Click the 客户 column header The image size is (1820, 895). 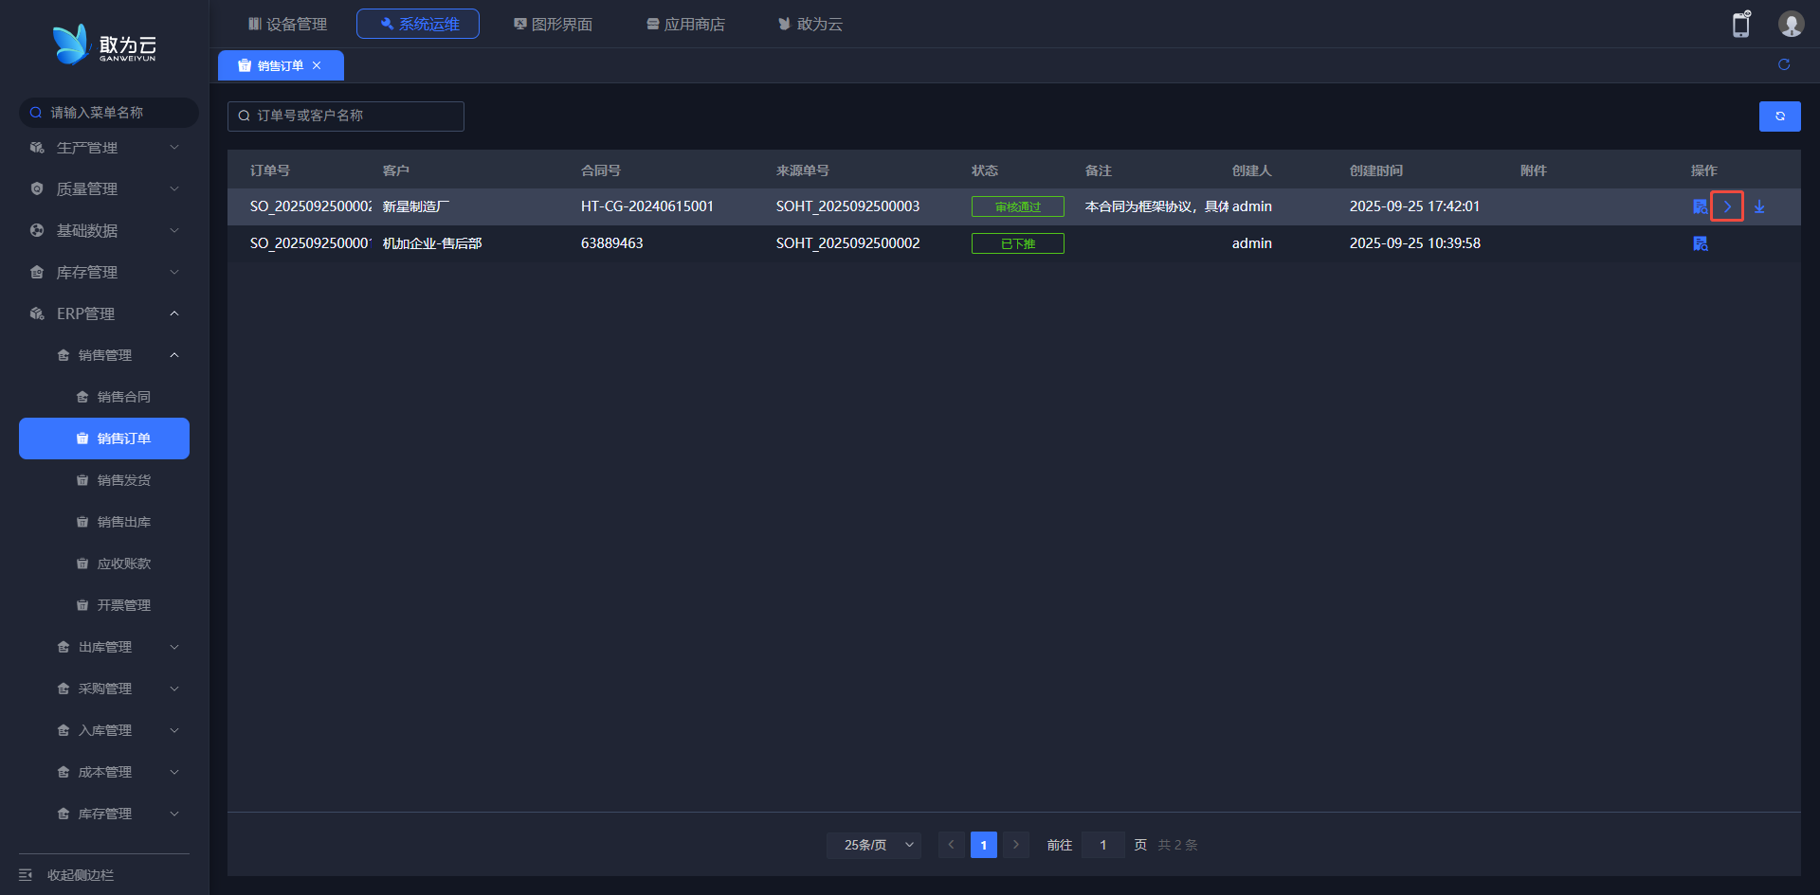(x=396, y=170)
